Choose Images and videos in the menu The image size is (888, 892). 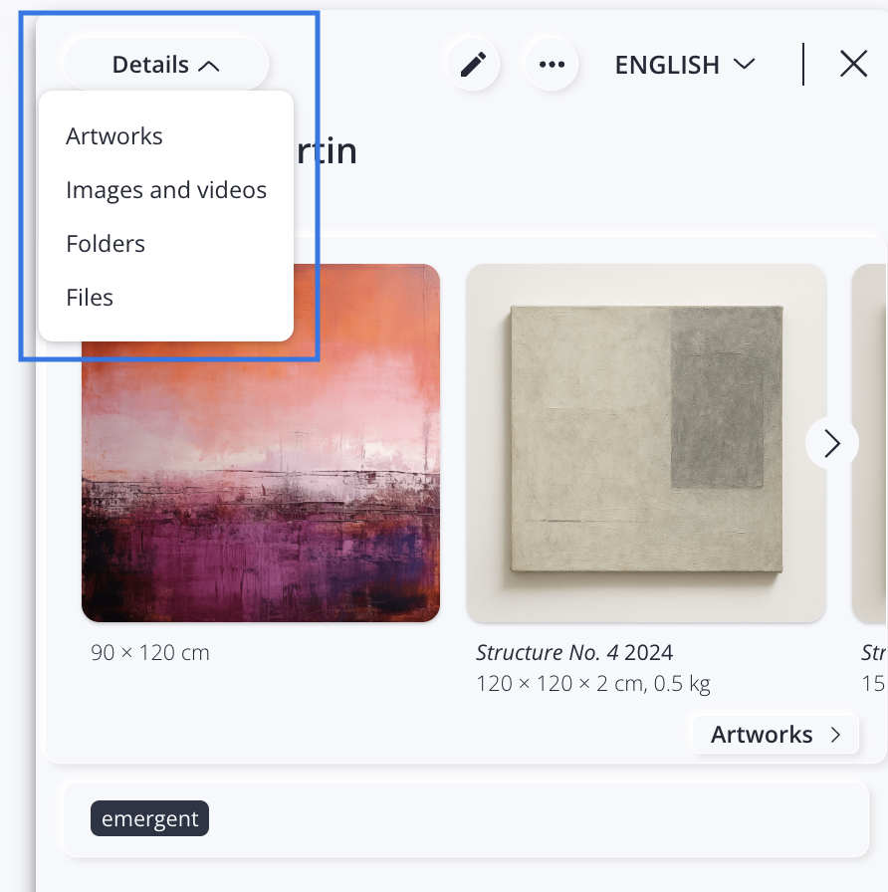166,190
